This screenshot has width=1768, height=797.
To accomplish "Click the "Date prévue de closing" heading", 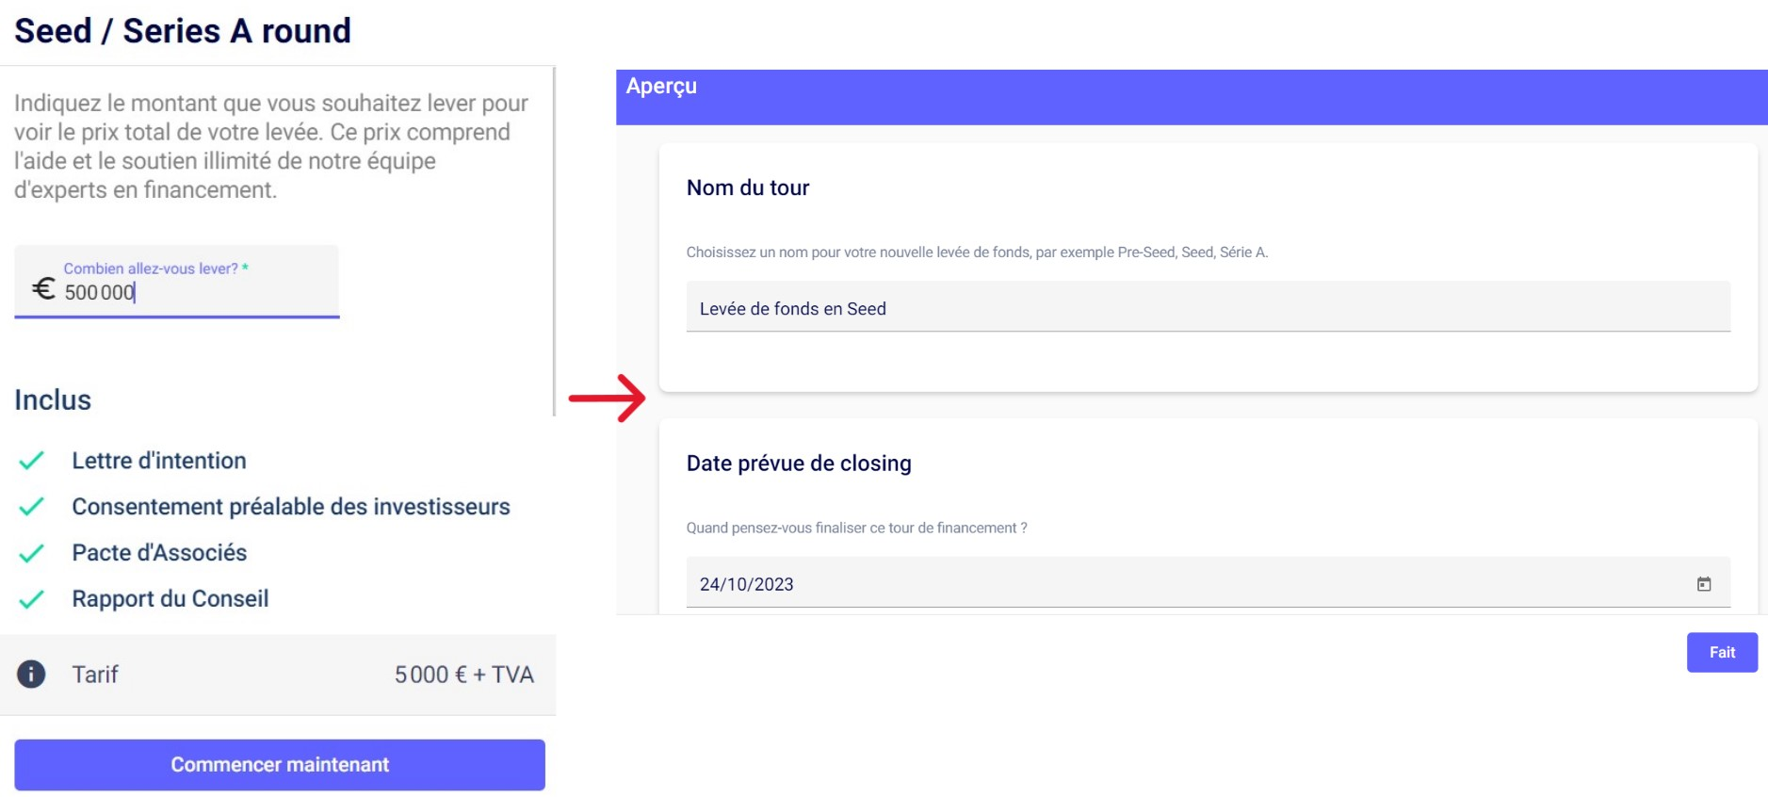I will pyautogui.click(x=799, y=464).
